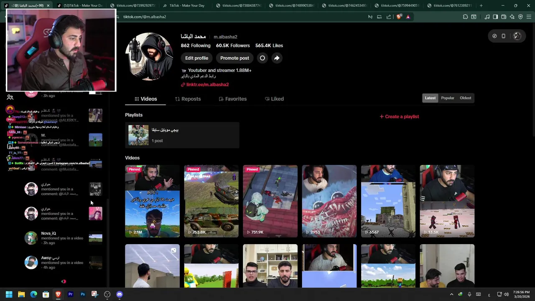
Task: Sort videos by Oldest
Action: pos(465,98)
